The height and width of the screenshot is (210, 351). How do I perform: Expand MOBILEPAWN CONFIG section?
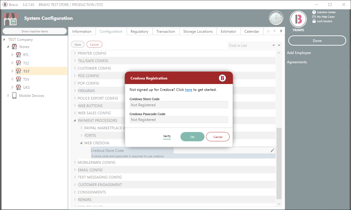coord(75,162)
